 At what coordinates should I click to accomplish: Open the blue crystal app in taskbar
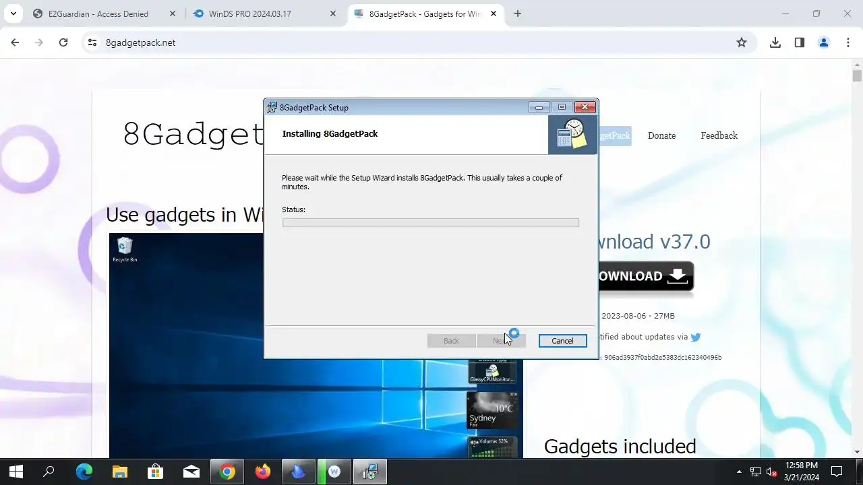tap(299, 472)
